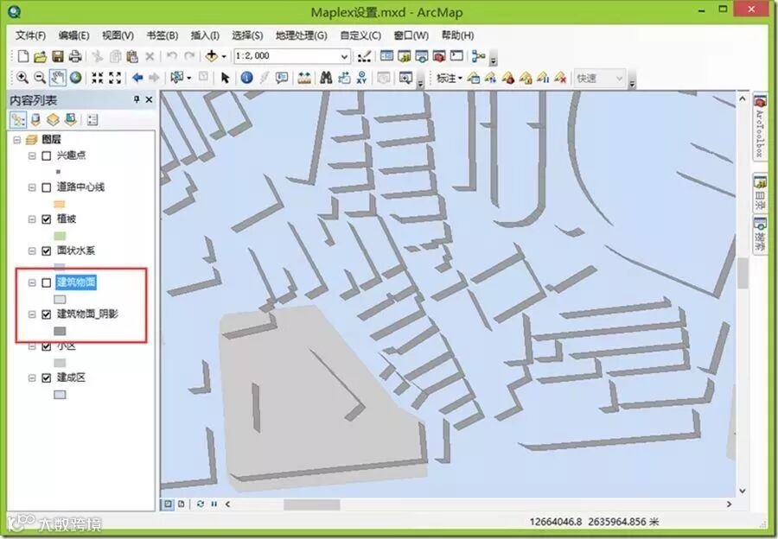
Task: Click the Full Extent globe icon
Action: point(75,78)
